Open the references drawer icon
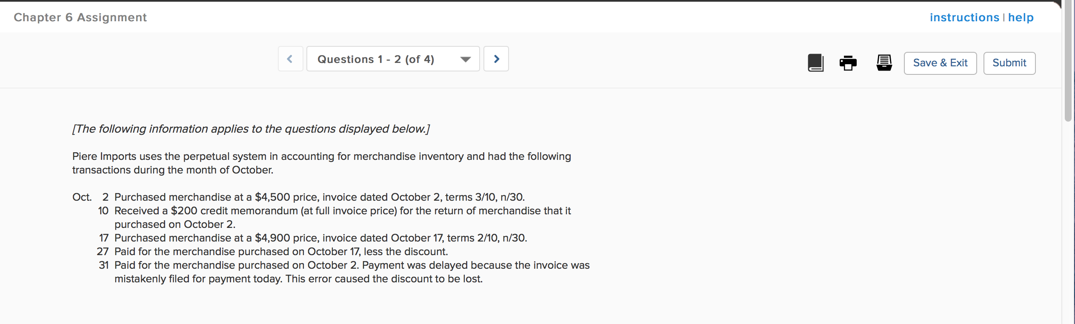Viewport: 1075px width, 324px height. click(884, 63)
